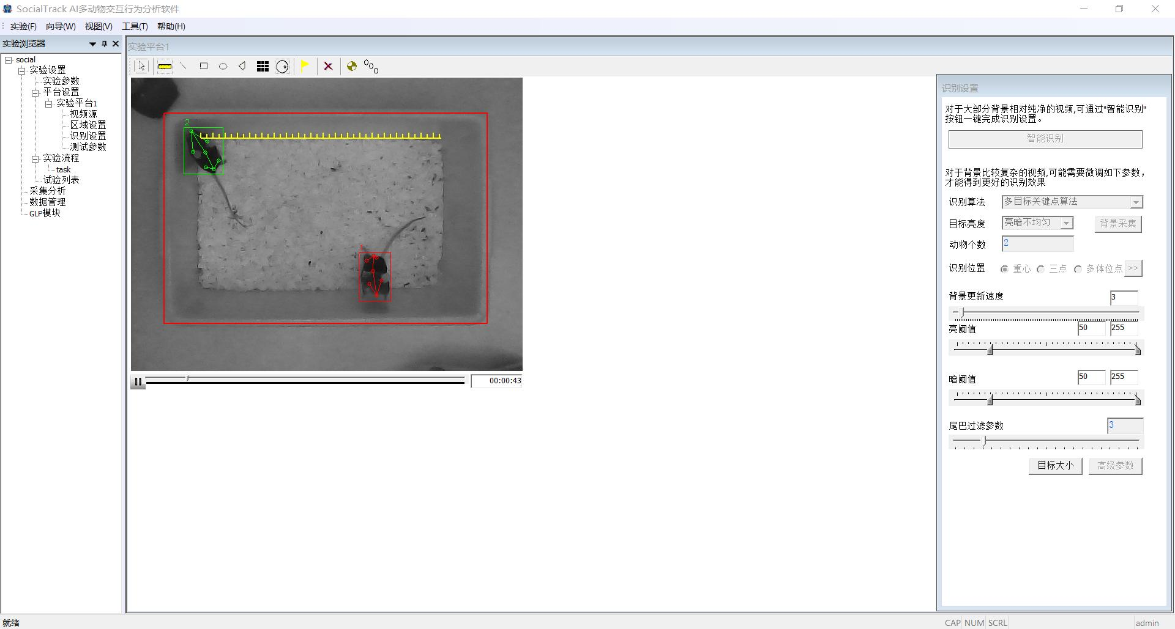
Task: Collapse the 实验平台1 tree node
Action: [x=49, y=103]
